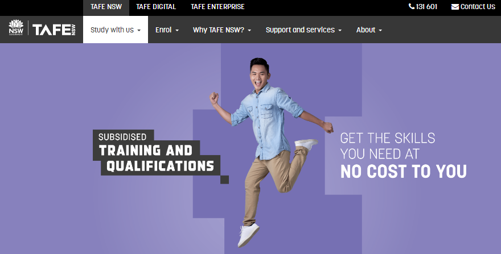Click the envelope icon beside Contact Us
The height and width of the screenshot is (254, 501).
pos(455,7)
